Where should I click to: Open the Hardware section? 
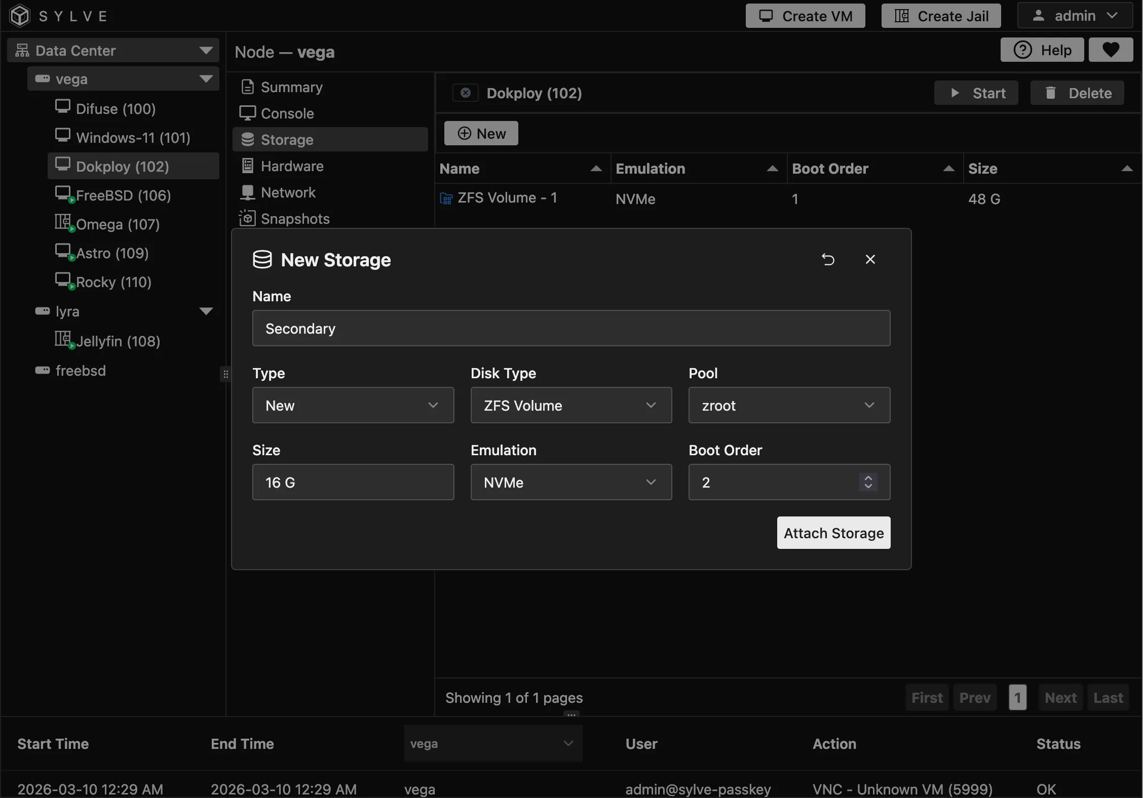(292, 166)
